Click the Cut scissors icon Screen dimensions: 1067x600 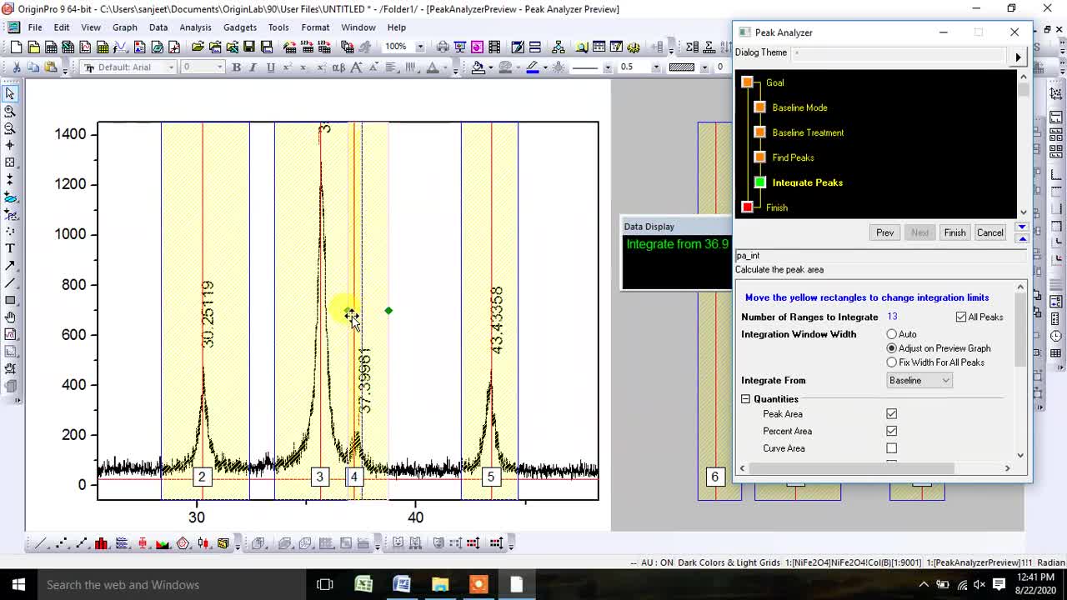point(16,67)
